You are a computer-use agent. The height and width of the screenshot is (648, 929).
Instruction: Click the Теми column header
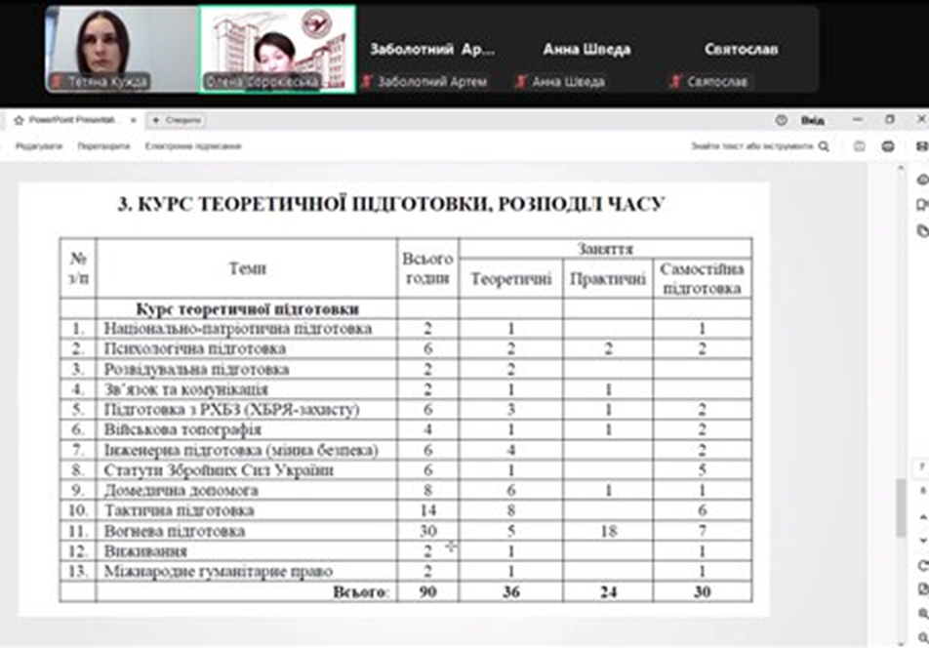(x=247, y=268)
